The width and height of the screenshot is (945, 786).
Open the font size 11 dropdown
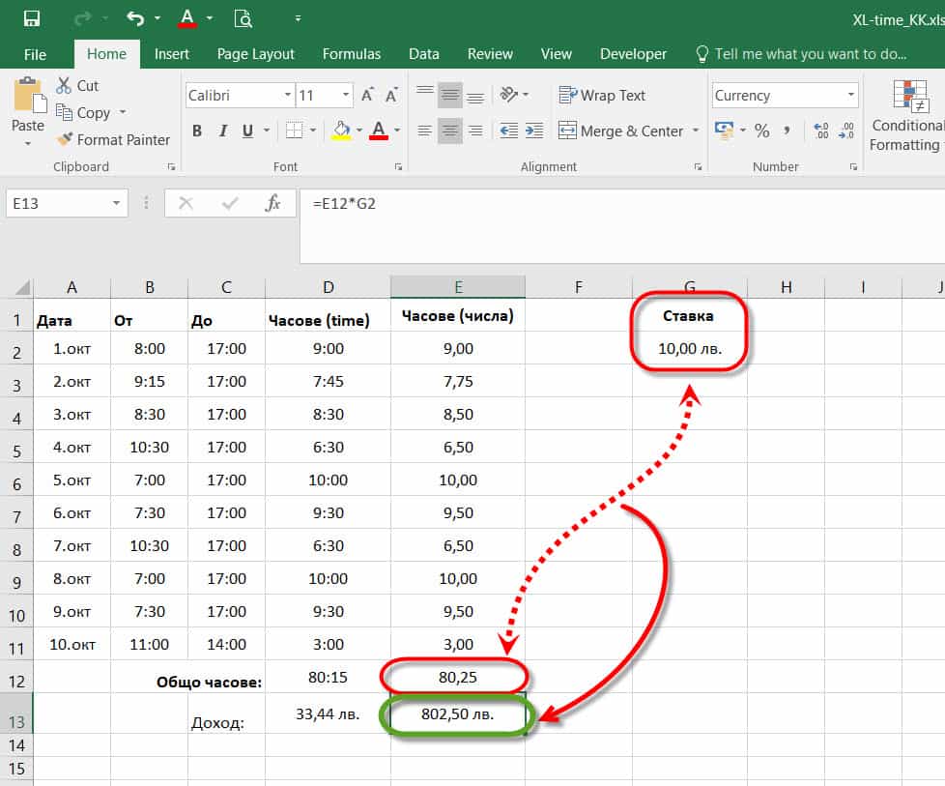click(x=345, y=96)
